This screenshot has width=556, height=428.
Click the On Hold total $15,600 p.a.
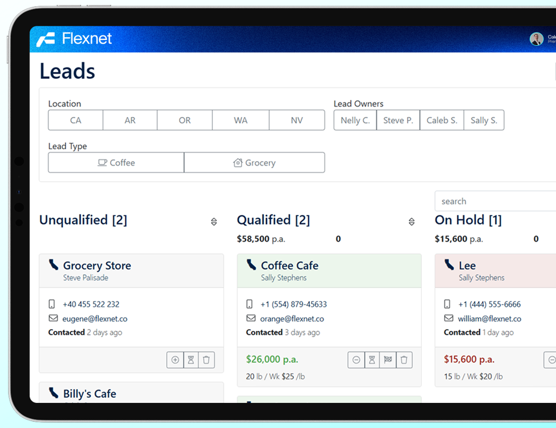pyautogui.click(x=459, y=239)
